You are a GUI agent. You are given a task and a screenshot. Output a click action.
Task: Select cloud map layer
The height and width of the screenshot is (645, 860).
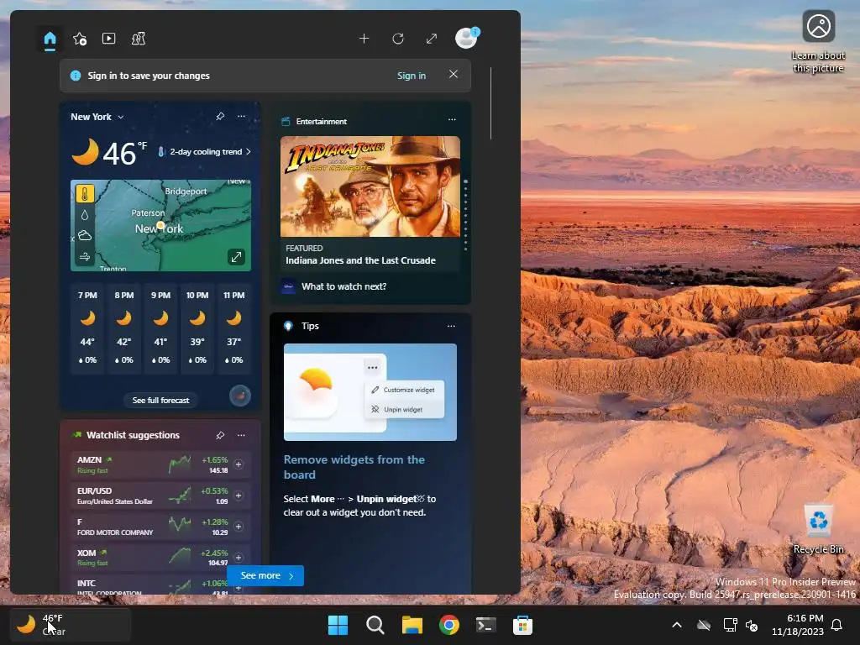[x=85, y=236]
